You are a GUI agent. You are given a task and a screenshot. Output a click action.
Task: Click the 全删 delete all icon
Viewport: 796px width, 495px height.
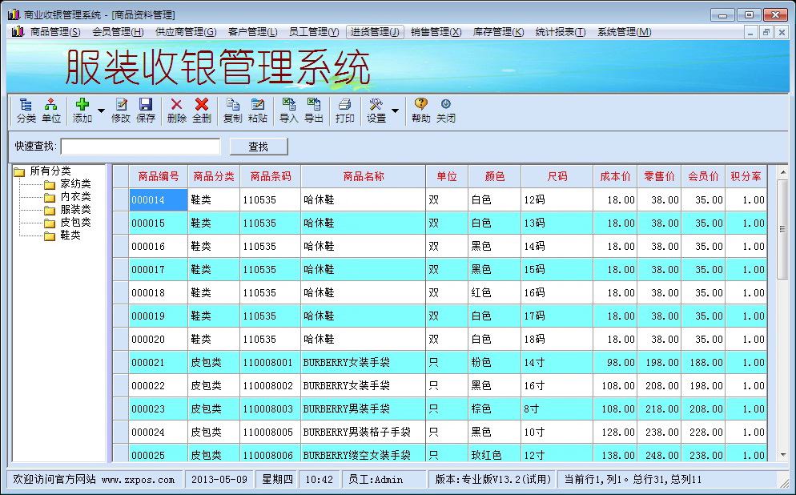202,111
